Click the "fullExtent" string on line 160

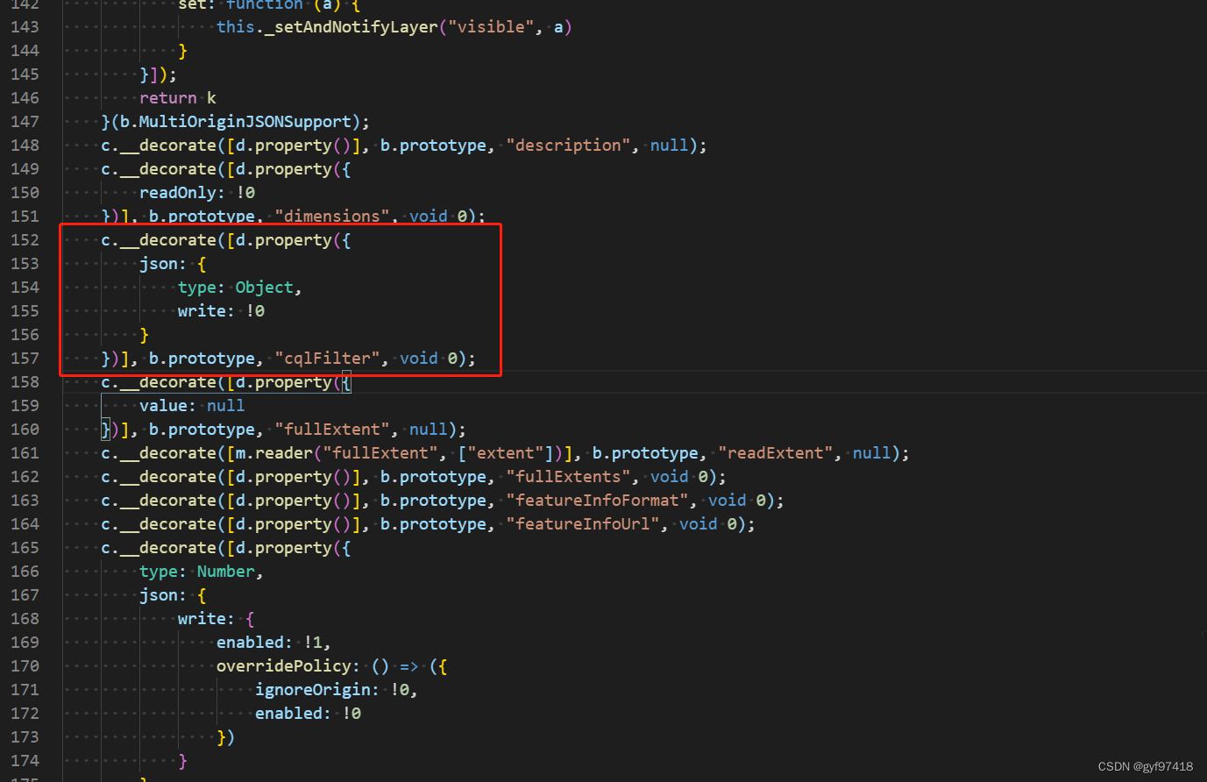(331, 430)
